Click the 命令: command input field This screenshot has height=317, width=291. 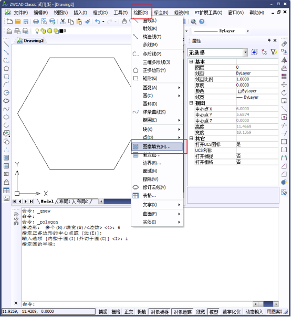[x=137, y=304]
